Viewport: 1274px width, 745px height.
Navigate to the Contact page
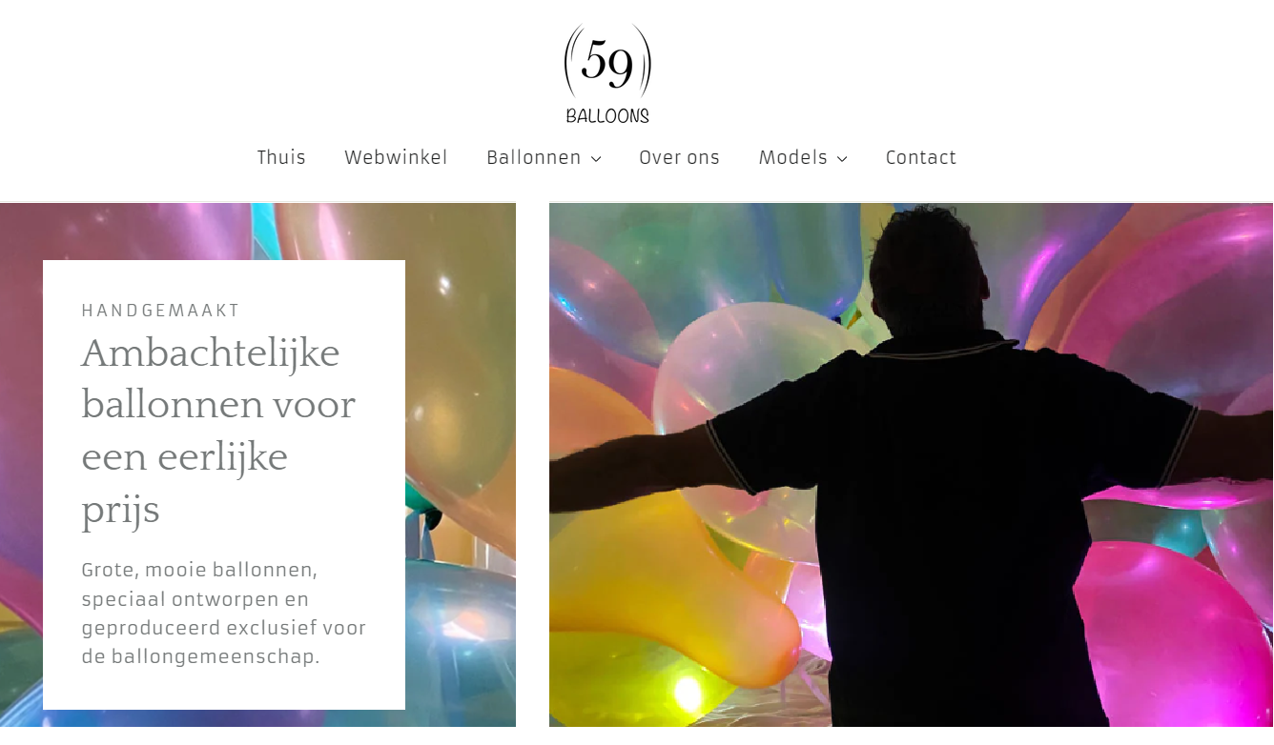coord(920,157)
